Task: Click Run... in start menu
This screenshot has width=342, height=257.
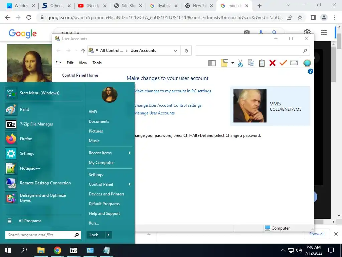Action: pyautogui.click(x=110, y=223)
